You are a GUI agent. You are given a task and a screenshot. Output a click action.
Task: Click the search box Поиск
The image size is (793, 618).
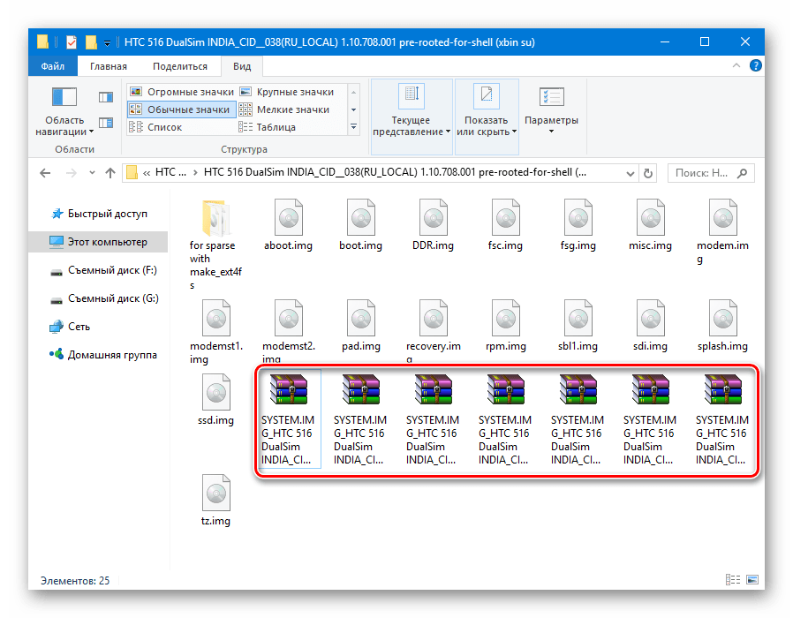pos(711,173)
